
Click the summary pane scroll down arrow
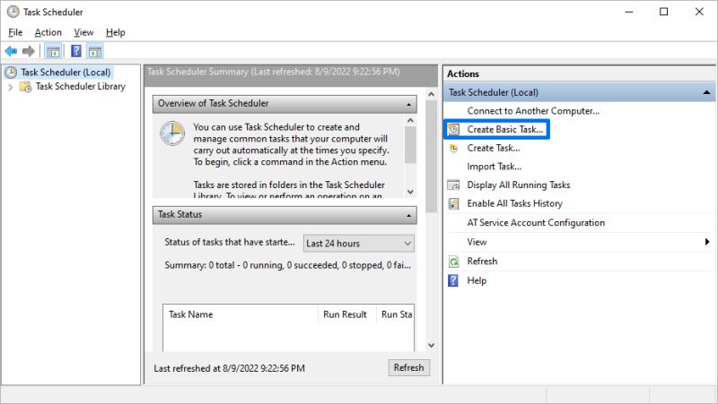click(x=431, y=345)
